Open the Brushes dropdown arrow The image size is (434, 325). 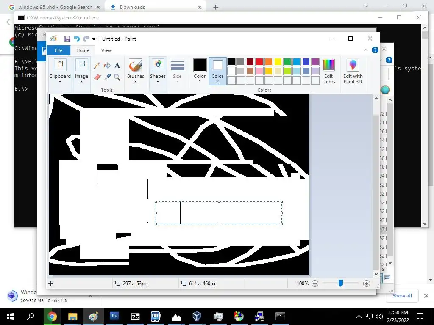(135, 82)
